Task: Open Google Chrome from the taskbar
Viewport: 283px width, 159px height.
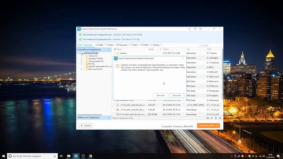Action: [90, 156]
